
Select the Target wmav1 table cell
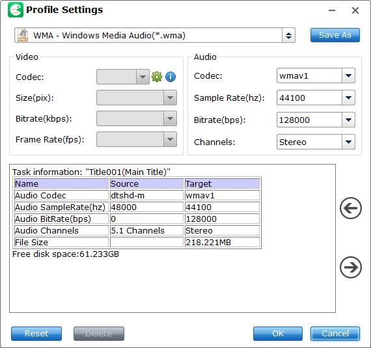(222, 196)
